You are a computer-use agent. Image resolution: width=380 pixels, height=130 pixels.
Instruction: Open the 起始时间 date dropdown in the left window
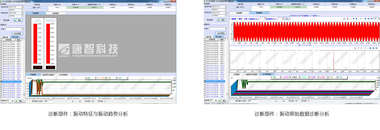tap(22, 7)
